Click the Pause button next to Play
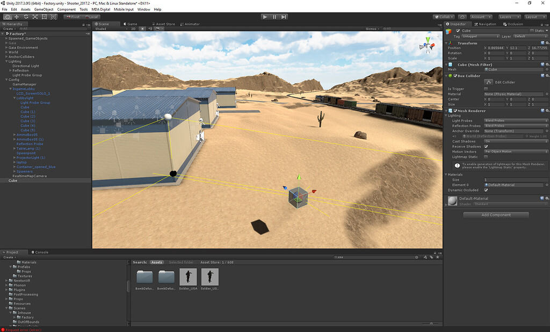 [274, 16]
